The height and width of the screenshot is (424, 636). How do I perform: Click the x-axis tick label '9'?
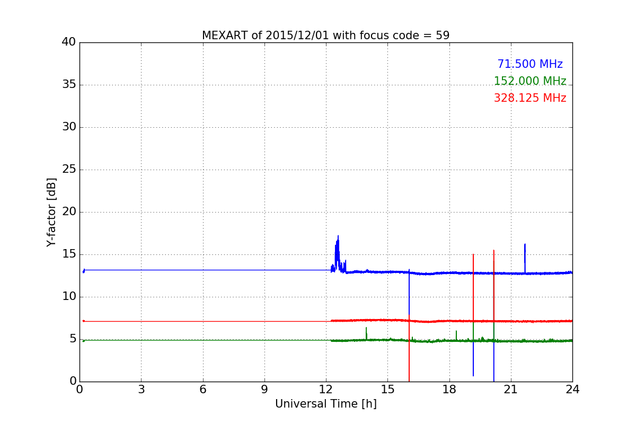click(x=264, y=390)
